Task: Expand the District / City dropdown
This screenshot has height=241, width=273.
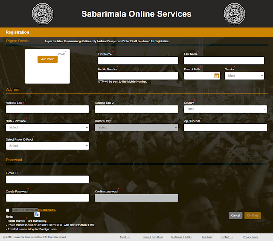Action: [136, 128]
